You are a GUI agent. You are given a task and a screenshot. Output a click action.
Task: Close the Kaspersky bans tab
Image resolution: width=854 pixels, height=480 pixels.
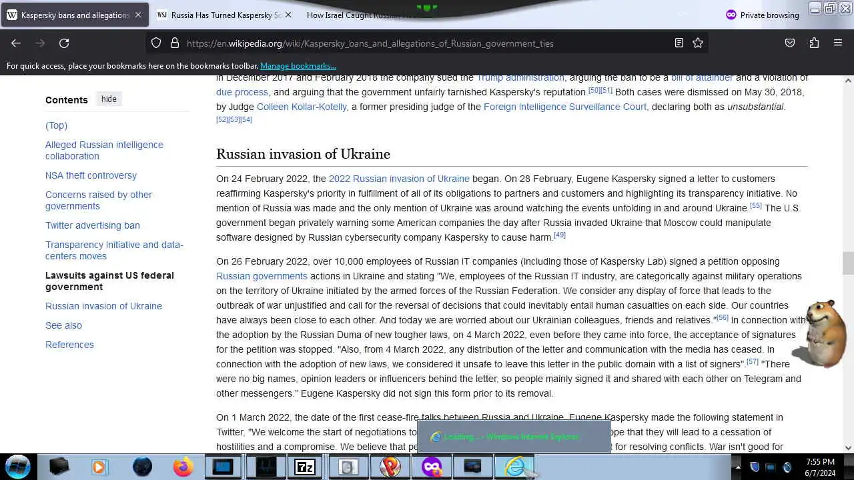[138, 15]
